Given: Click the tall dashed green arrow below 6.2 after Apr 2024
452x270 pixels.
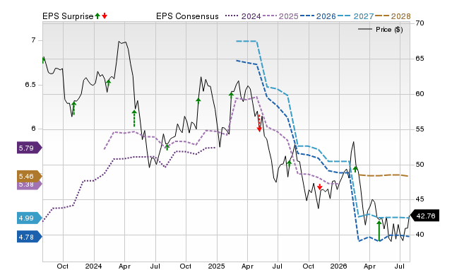Looking at the screenshot, I should click(134, 118).
